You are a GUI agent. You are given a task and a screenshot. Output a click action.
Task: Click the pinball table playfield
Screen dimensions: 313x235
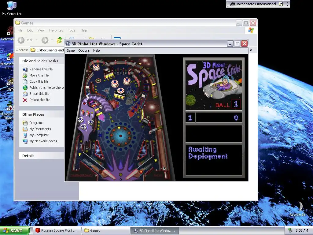point(120,117)
